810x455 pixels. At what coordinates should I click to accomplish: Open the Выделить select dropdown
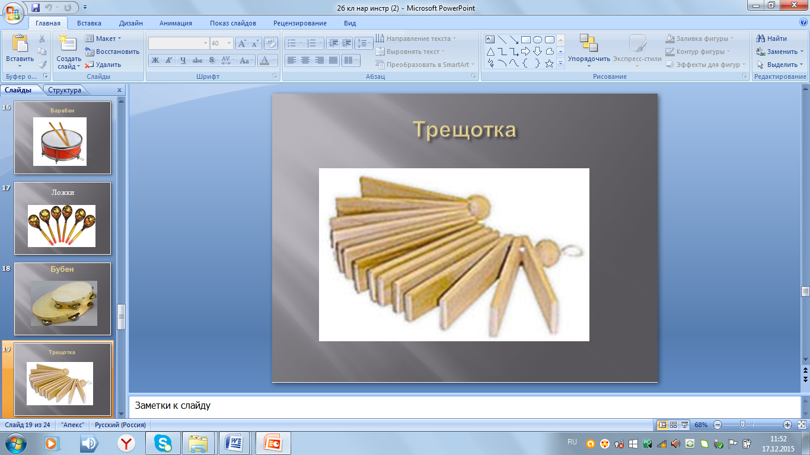780,65
